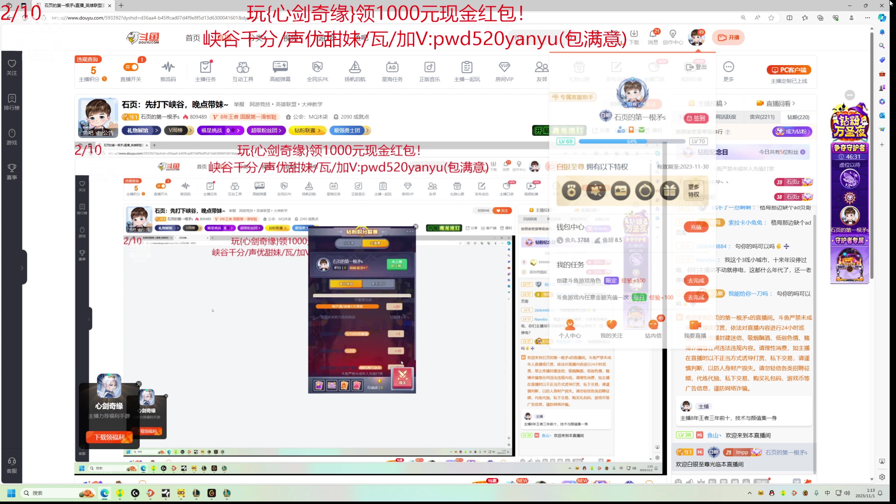Screen dimensions: 896x504
Task: Click 成为钻粉 button
Action: [x=792, y=132]
